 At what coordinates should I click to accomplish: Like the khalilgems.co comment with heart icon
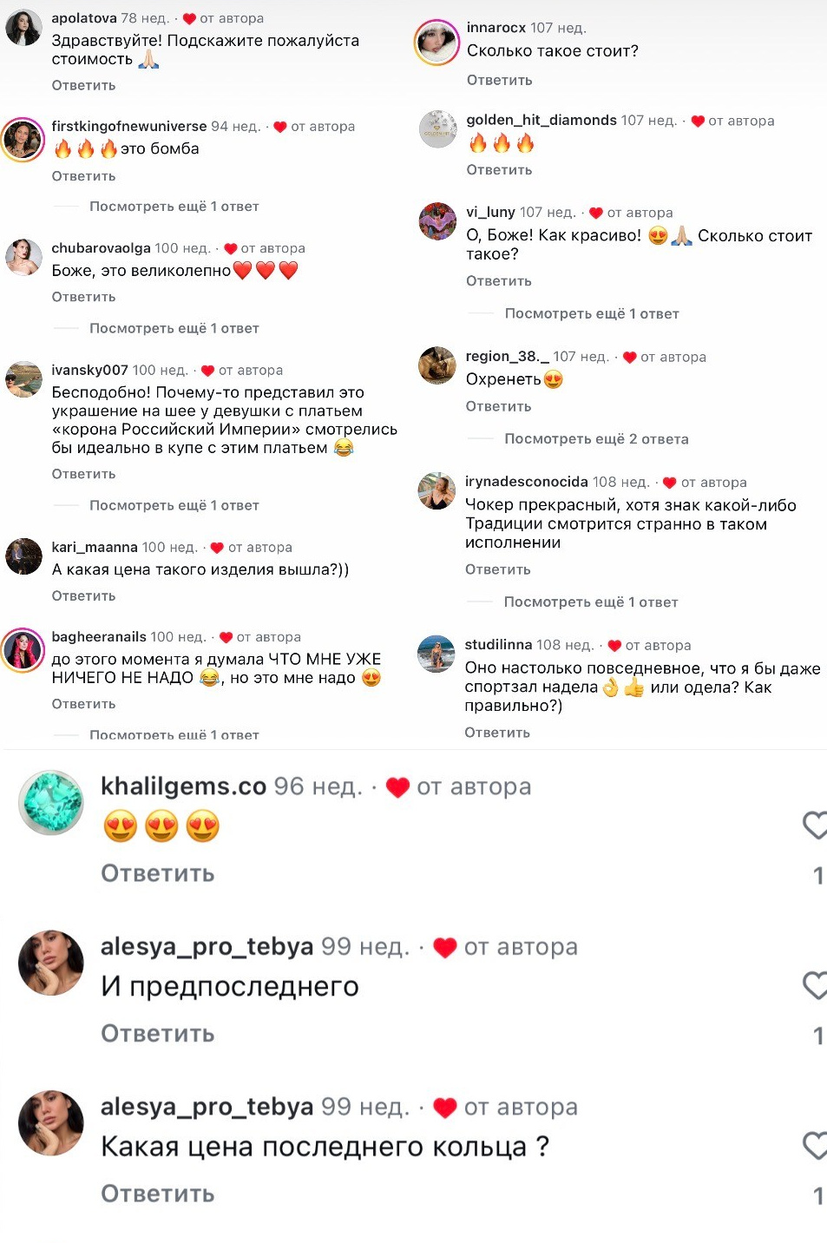click(815, 825)
